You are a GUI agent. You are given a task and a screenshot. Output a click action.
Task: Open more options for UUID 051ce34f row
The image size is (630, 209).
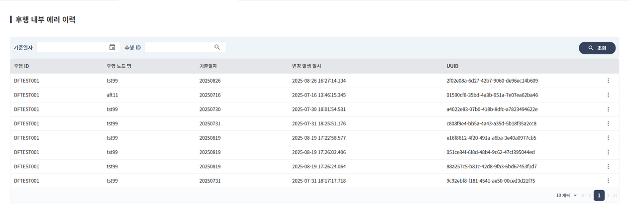(x=608, y=152)
